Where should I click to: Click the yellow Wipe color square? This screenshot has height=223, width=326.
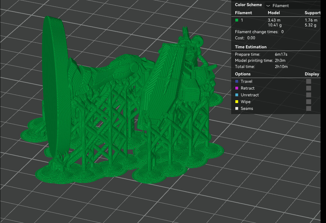(237, 102)
